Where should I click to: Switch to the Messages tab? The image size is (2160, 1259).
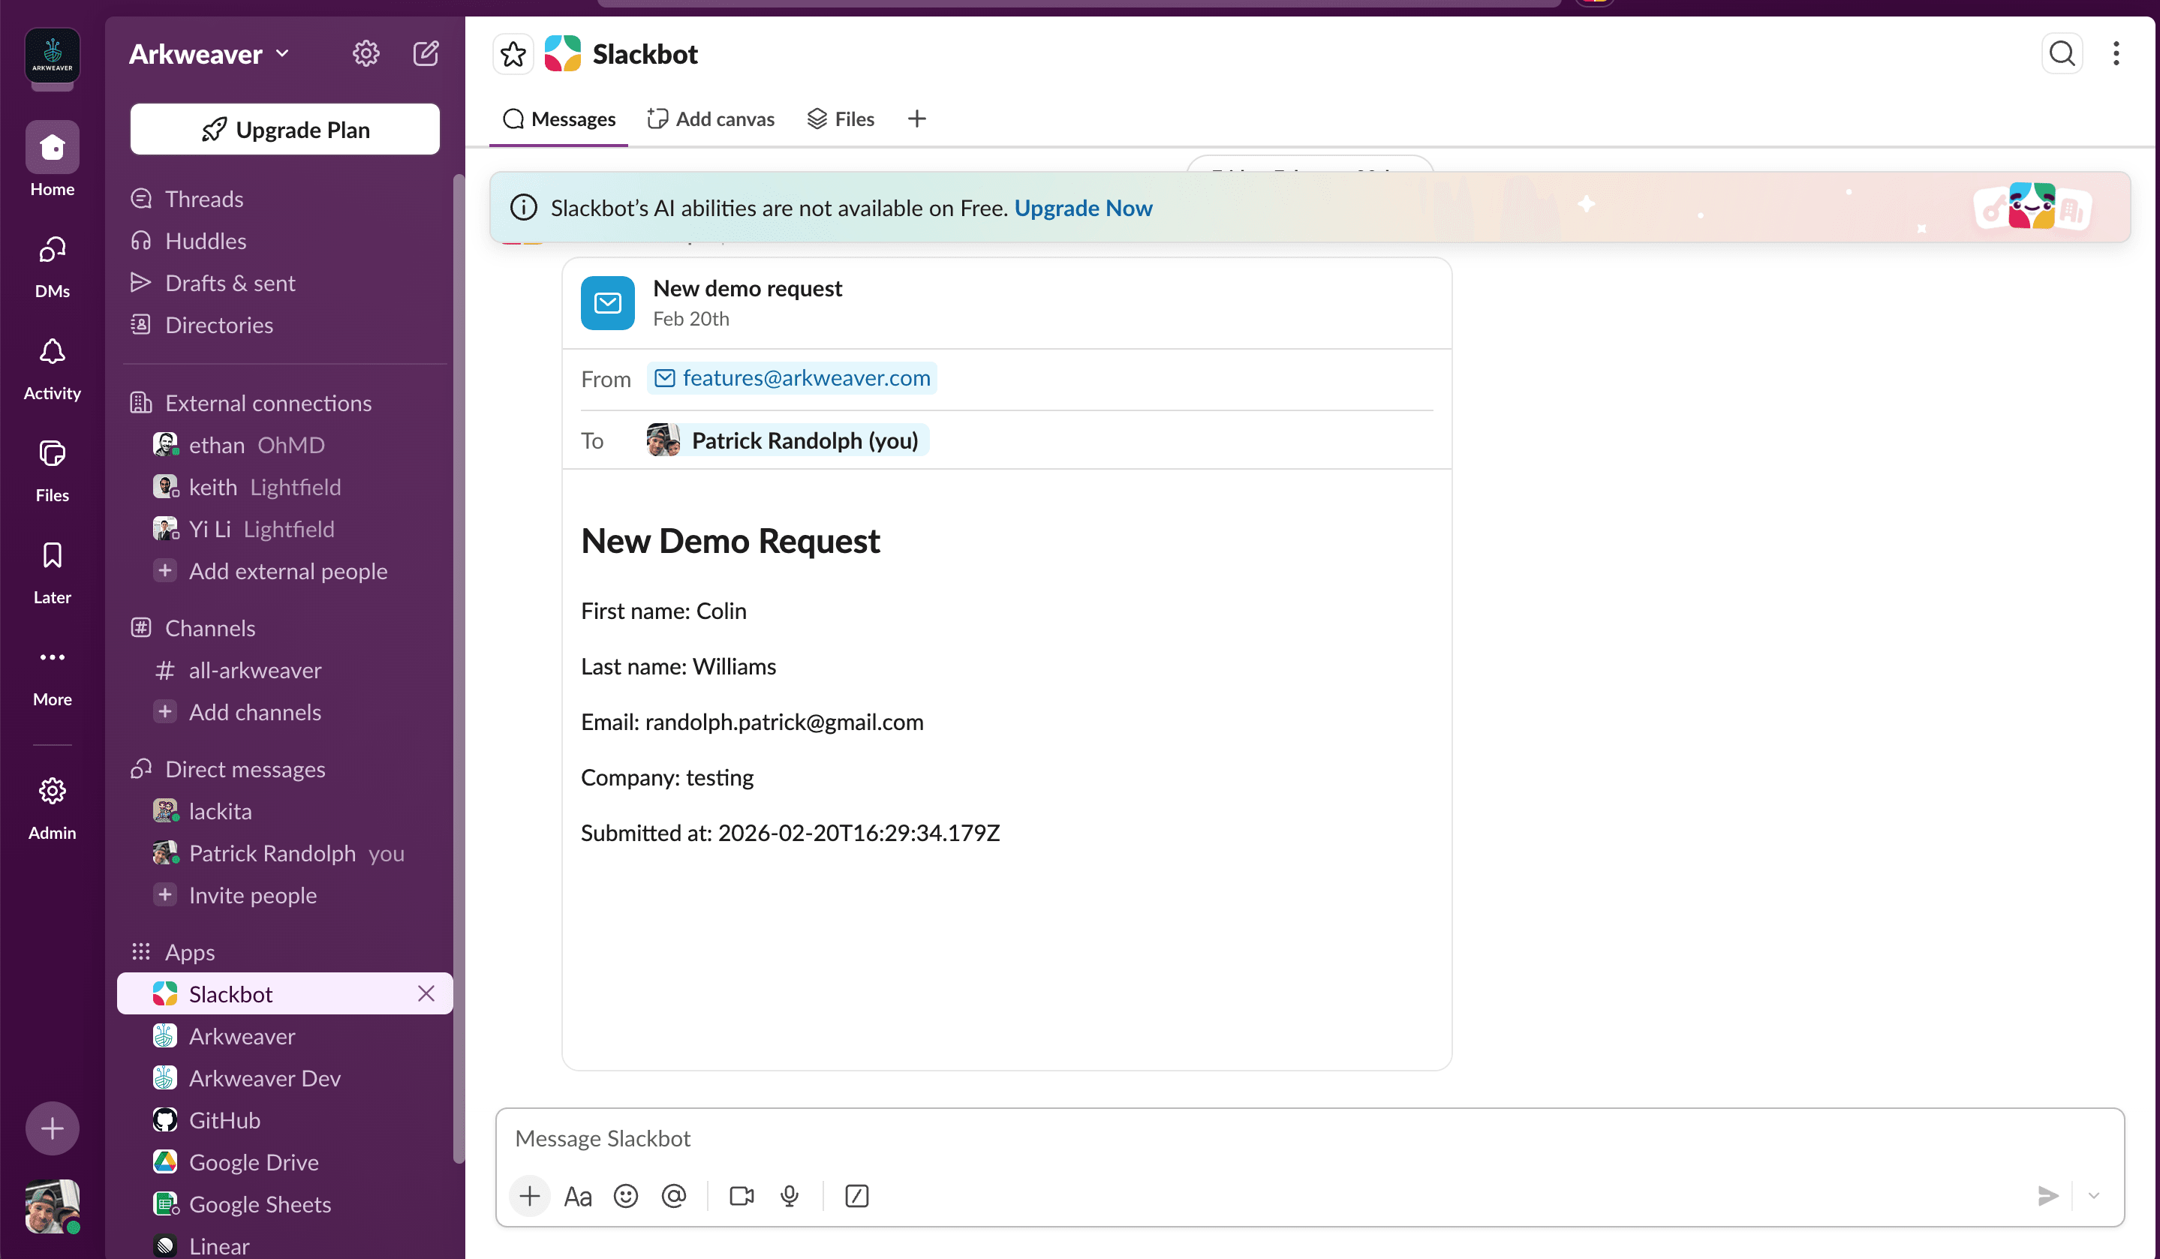(x=559, y=119)
